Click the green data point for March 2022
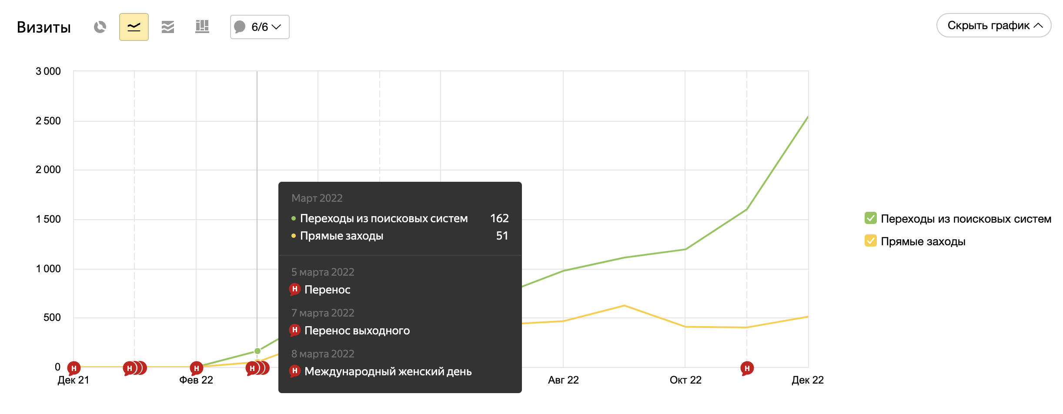 click(x=257, y=351)
